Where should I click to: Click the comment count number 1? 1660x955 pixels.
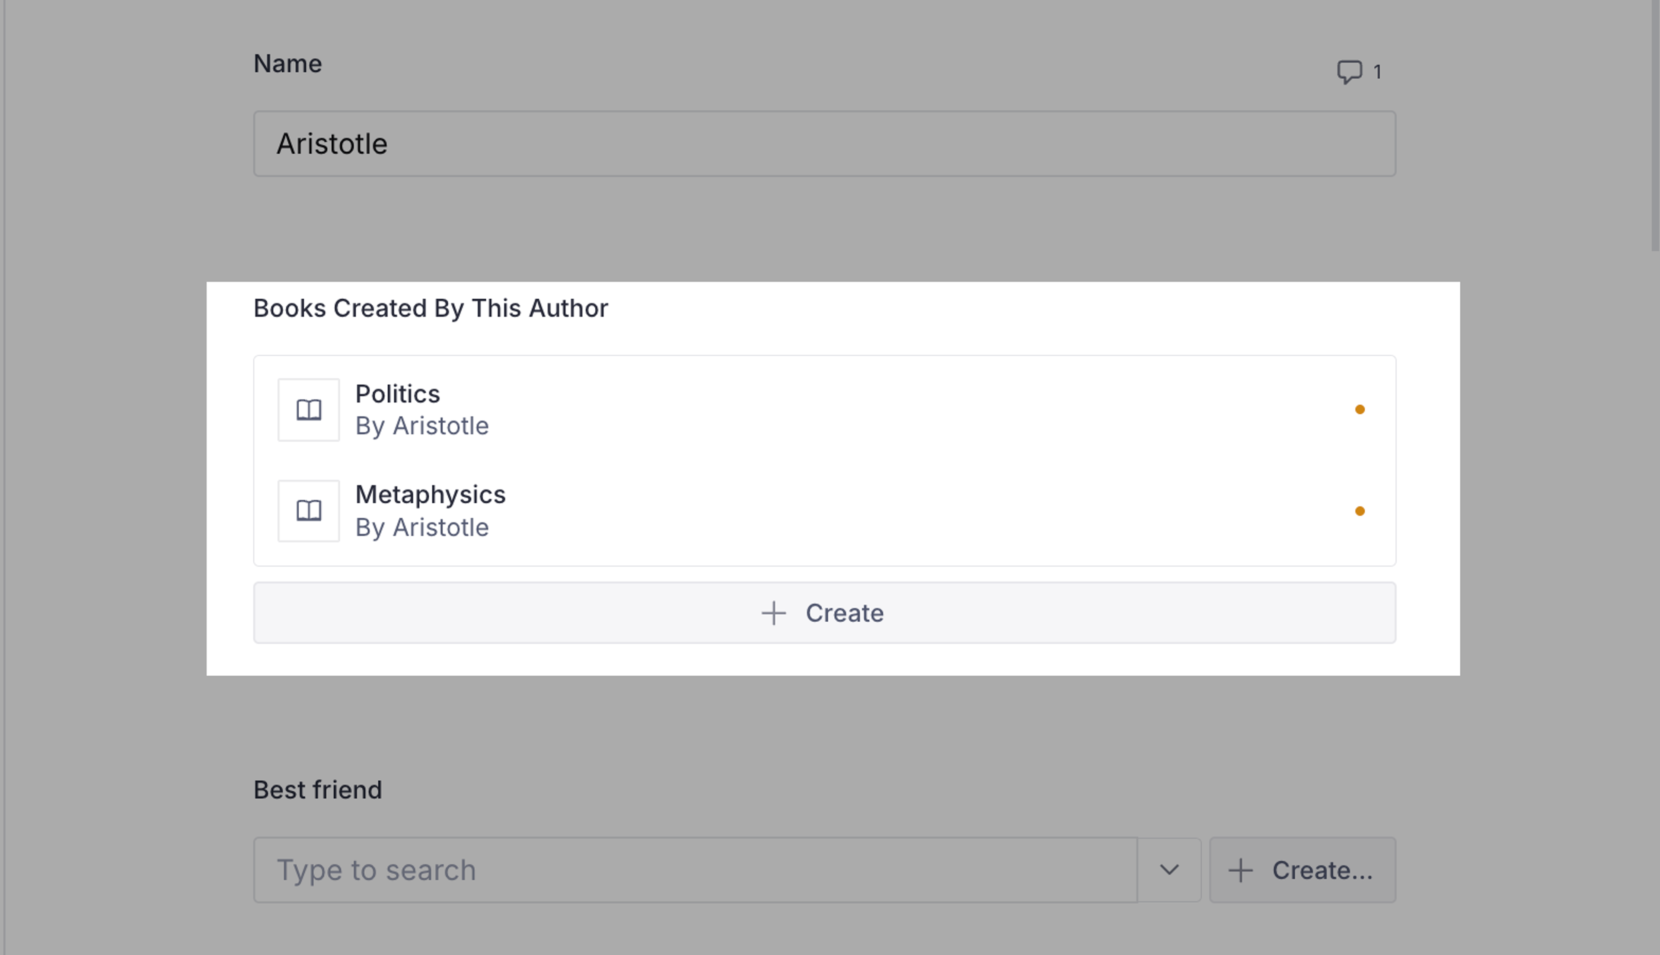click(x=1377, y=72)
